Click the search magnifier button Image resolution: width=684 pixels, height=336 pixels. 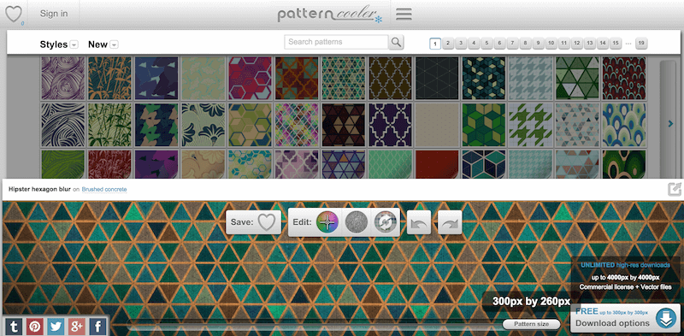pyautogui.click(x=396, y=42)
